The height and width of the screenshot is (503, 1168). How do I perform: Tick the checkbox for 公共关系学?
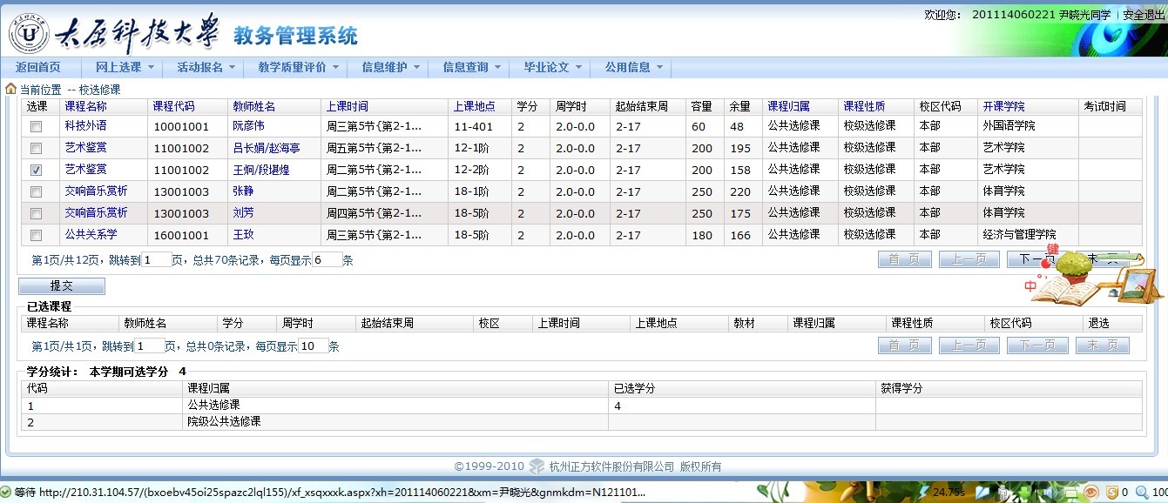click(x=36, y=235)
